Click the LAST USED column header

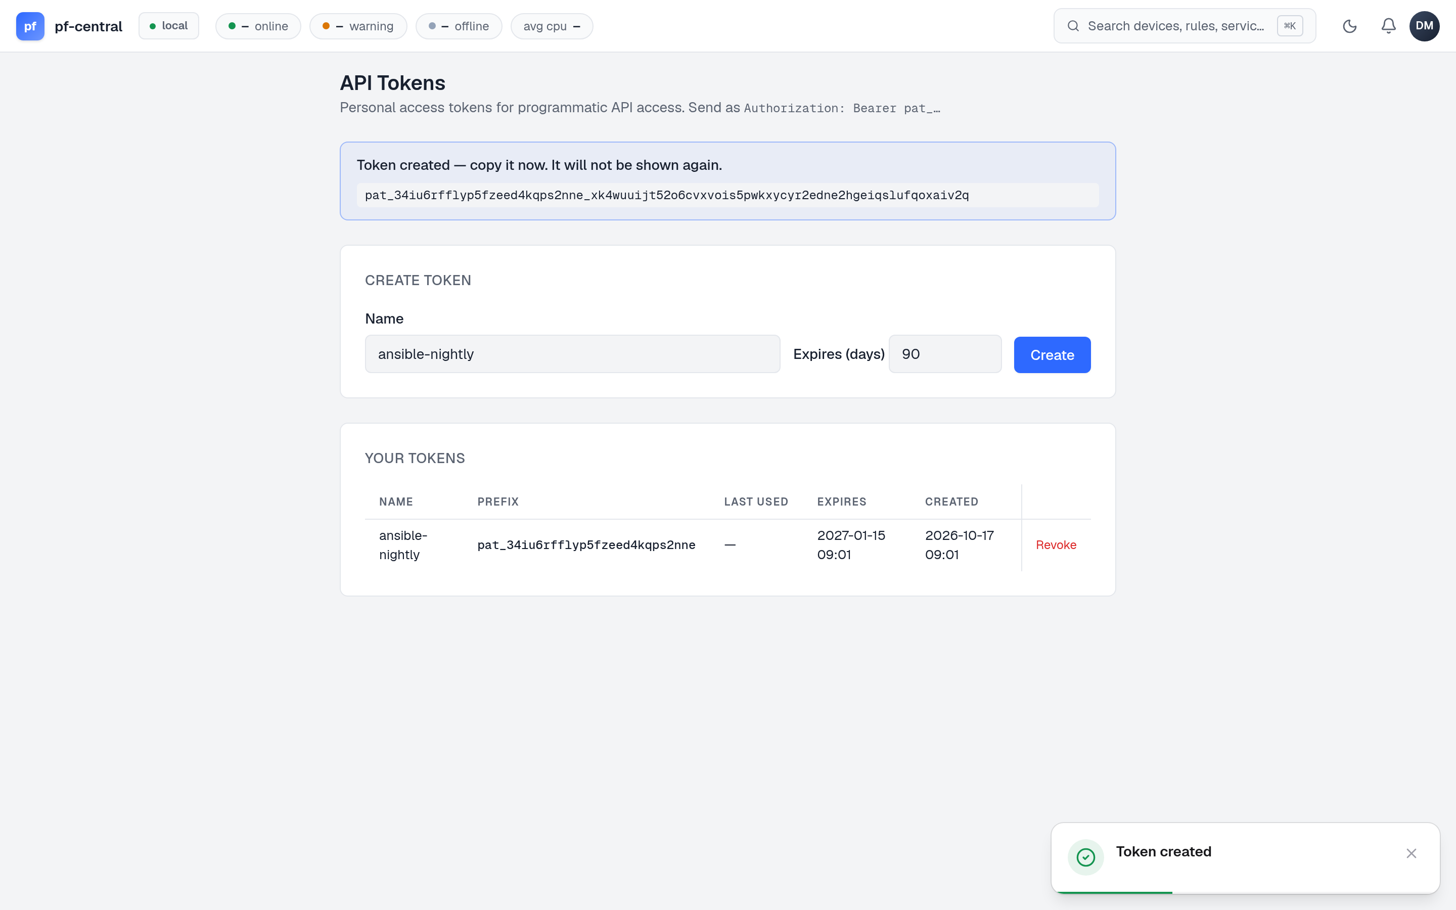pos(756,502)
